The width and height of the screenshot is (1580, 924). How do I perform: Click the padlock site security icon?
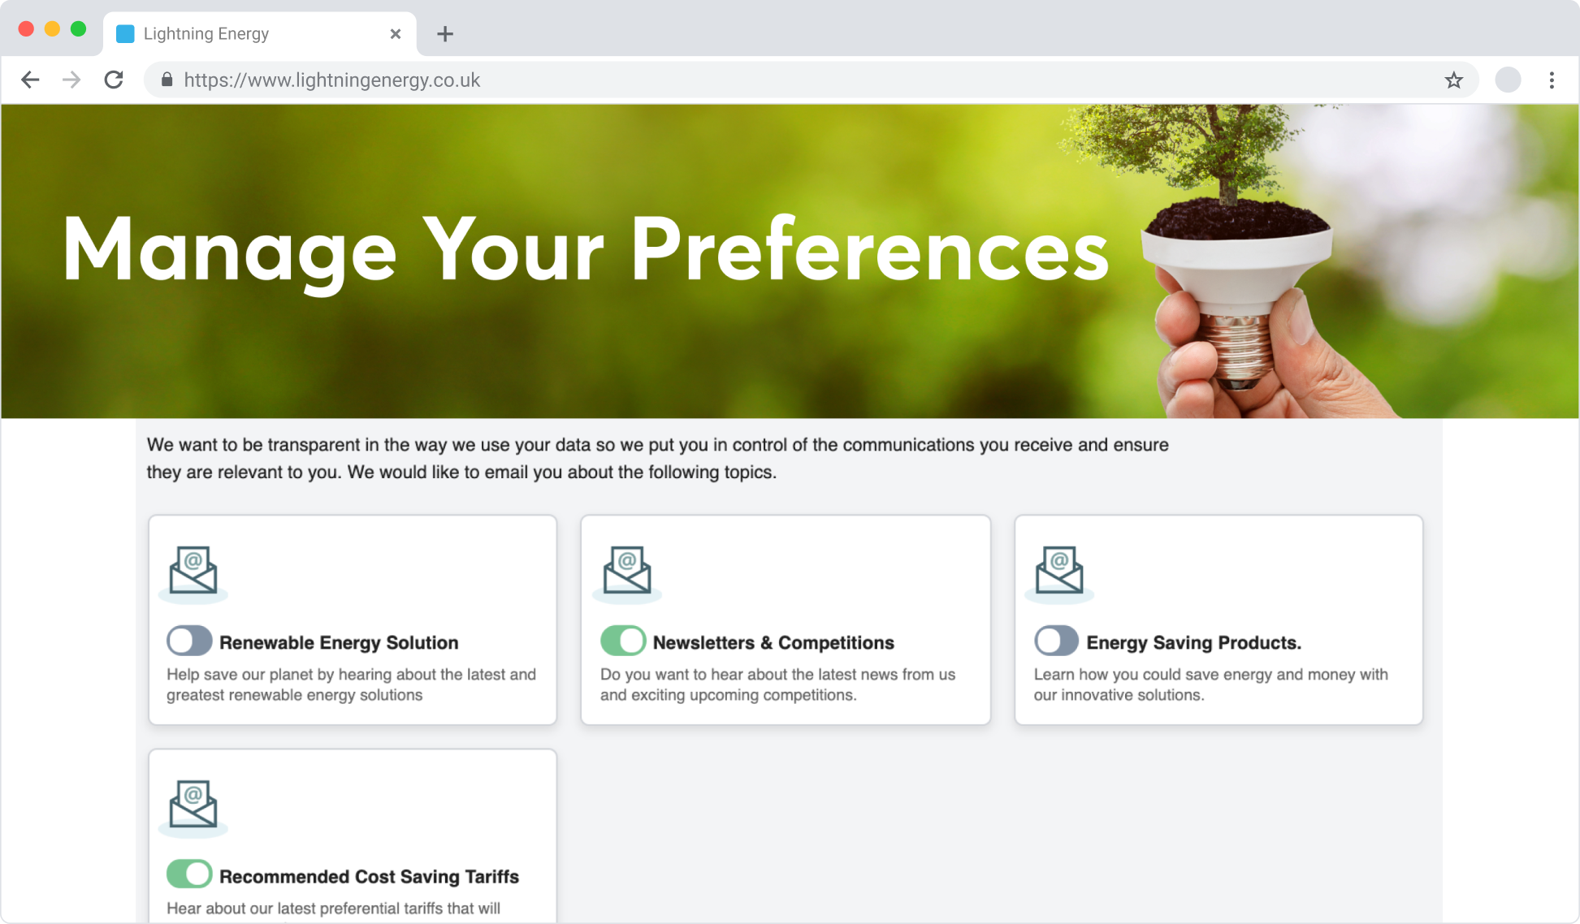point(167,80)
